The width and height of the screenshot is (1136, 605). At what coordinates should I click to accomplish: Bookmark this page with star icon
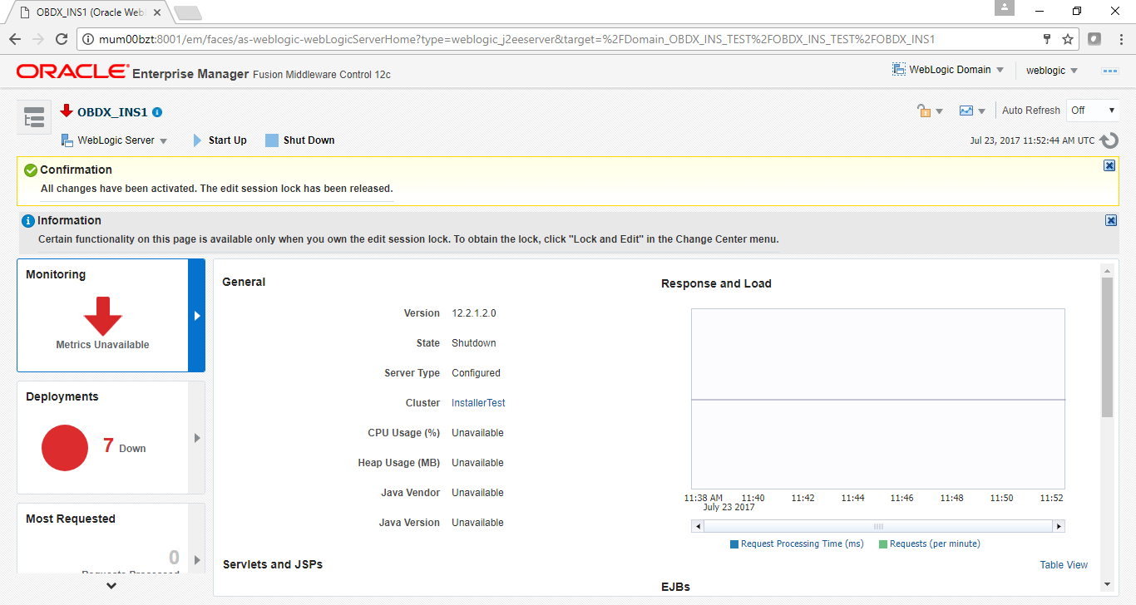pyautogui.click(x=1068, y=39)
